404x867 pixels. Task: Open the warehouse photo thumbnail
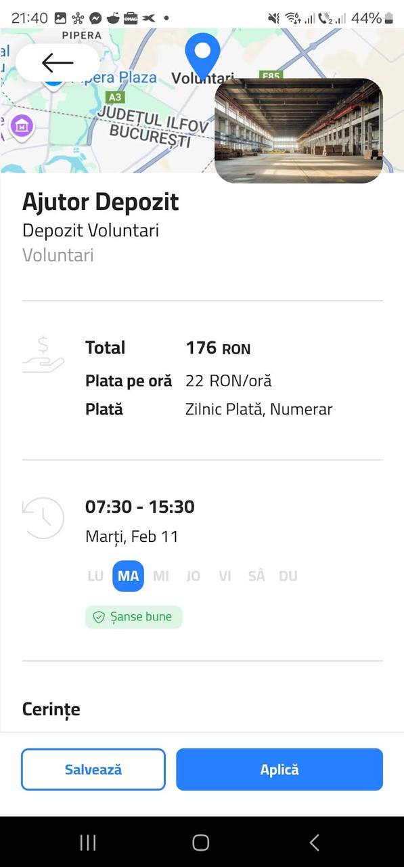[x=298, y=131]
